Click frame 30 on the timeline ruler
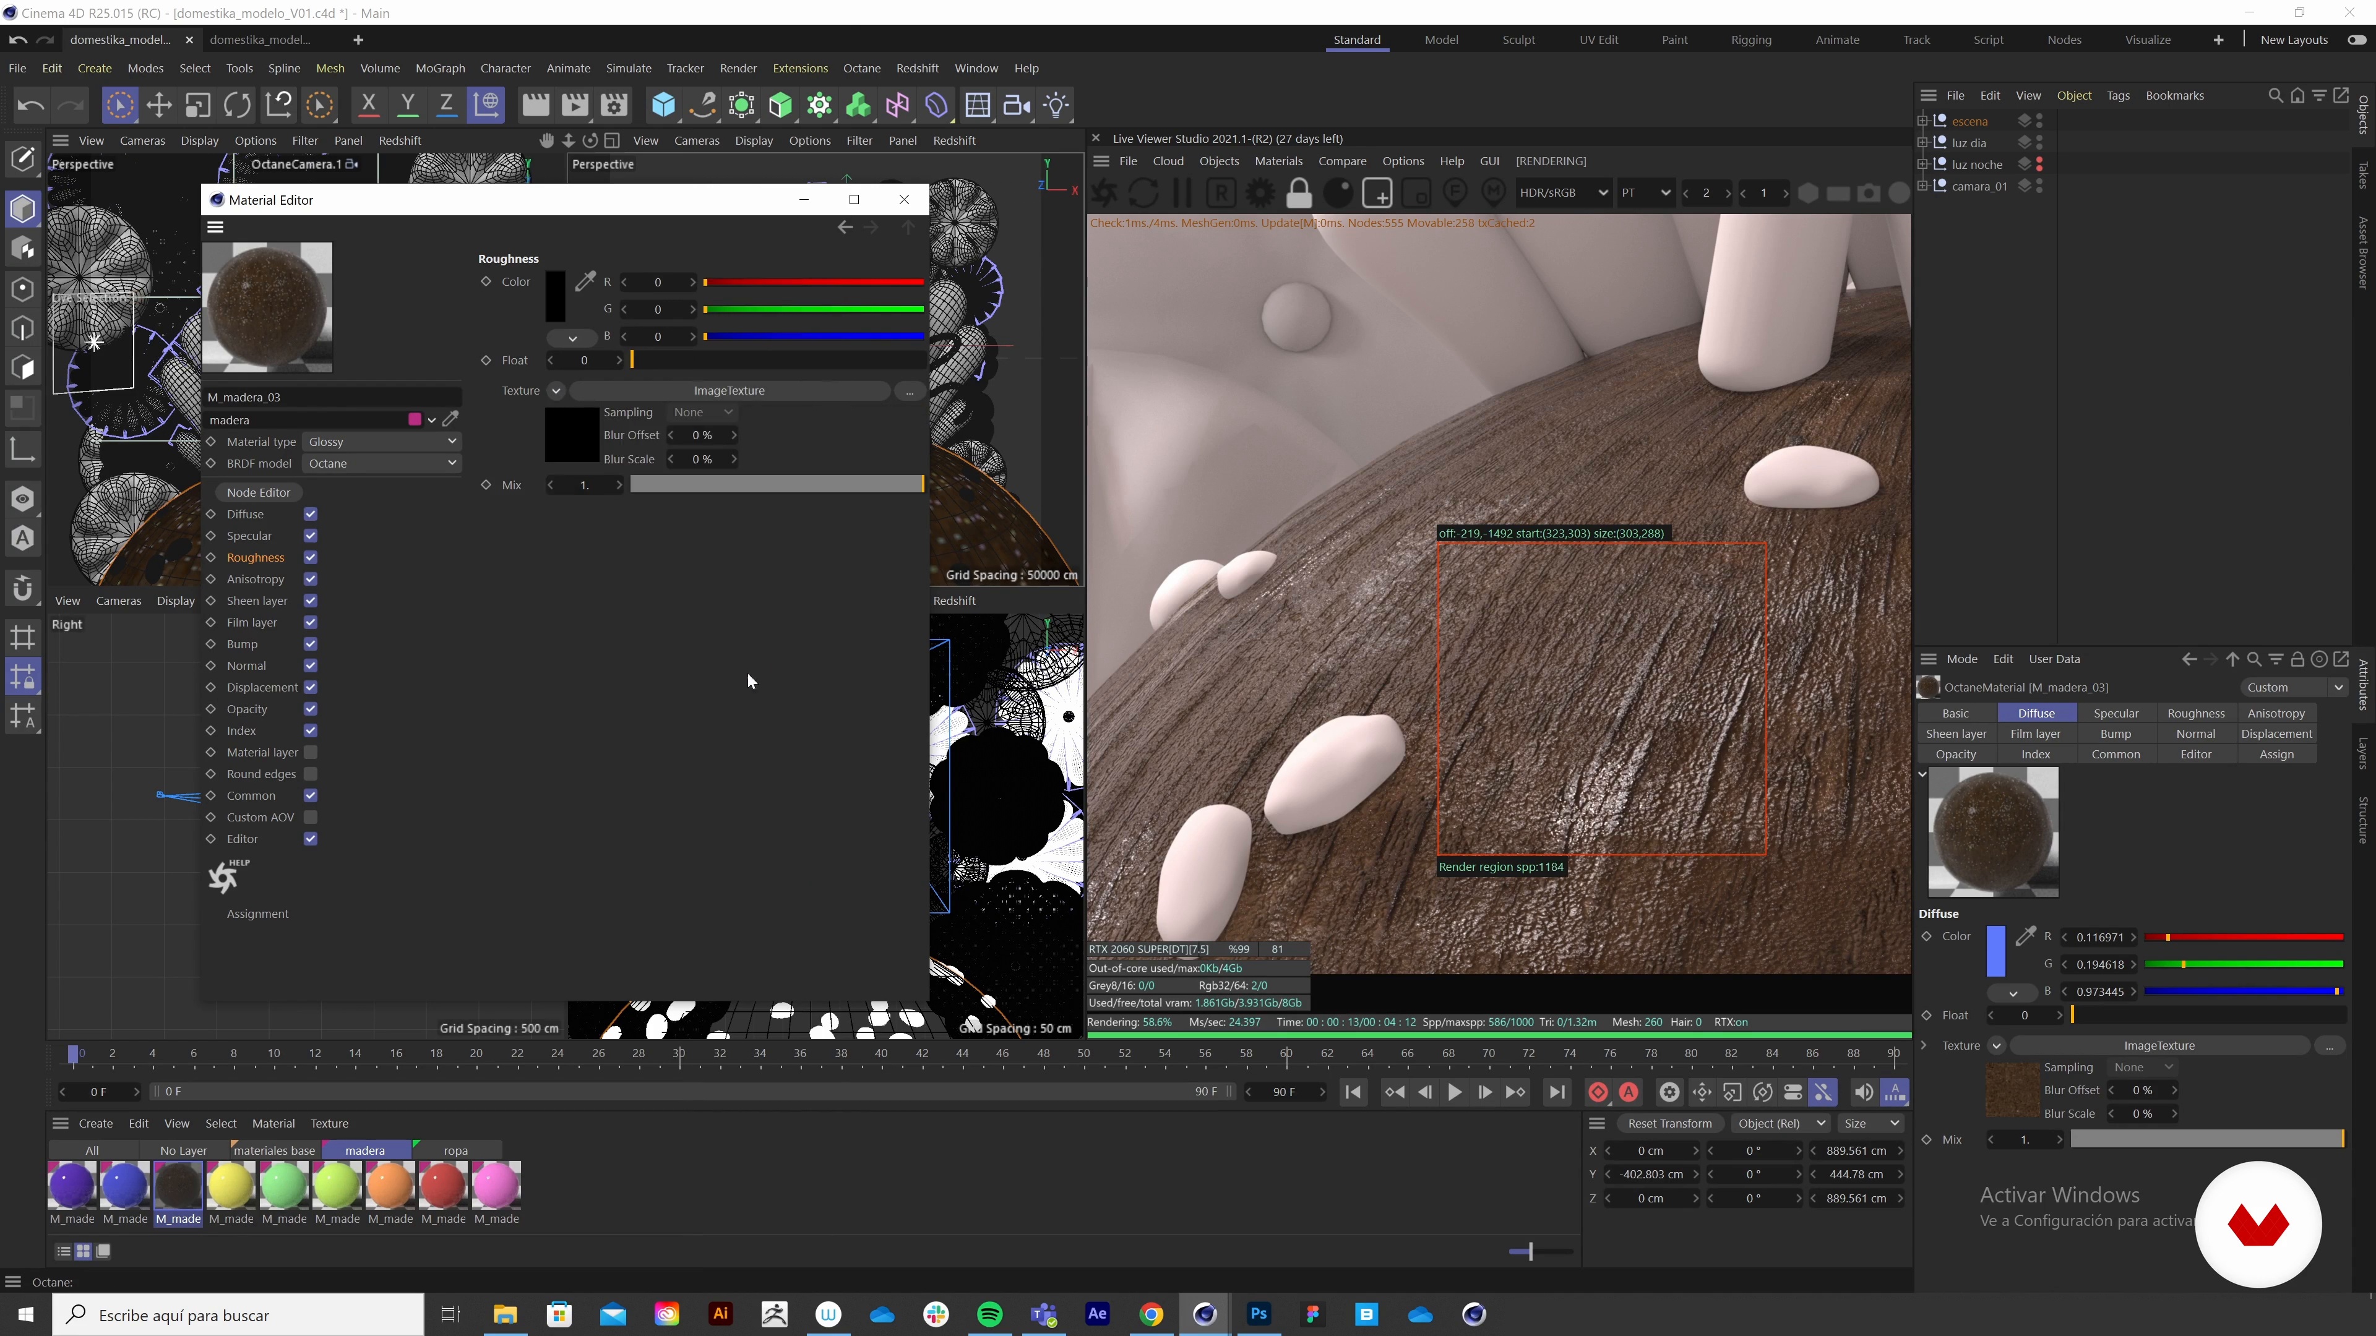This screenshot has width=2376, height=1336. tap(679, 1053)
